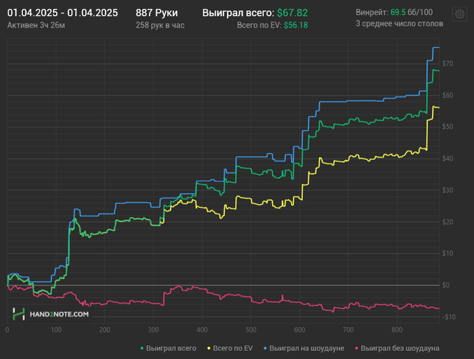The height and width of the screenshot is (359, 474).
Task: Click the 'Всего по EV' legend label
Action: (233, 348)
